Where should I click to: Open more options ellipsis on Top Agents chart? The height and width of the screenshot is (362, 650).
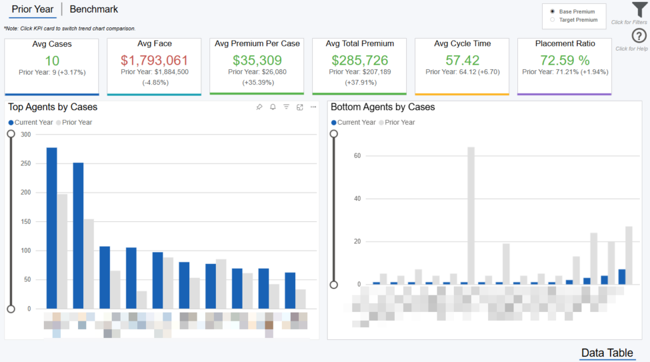(313, 107)
